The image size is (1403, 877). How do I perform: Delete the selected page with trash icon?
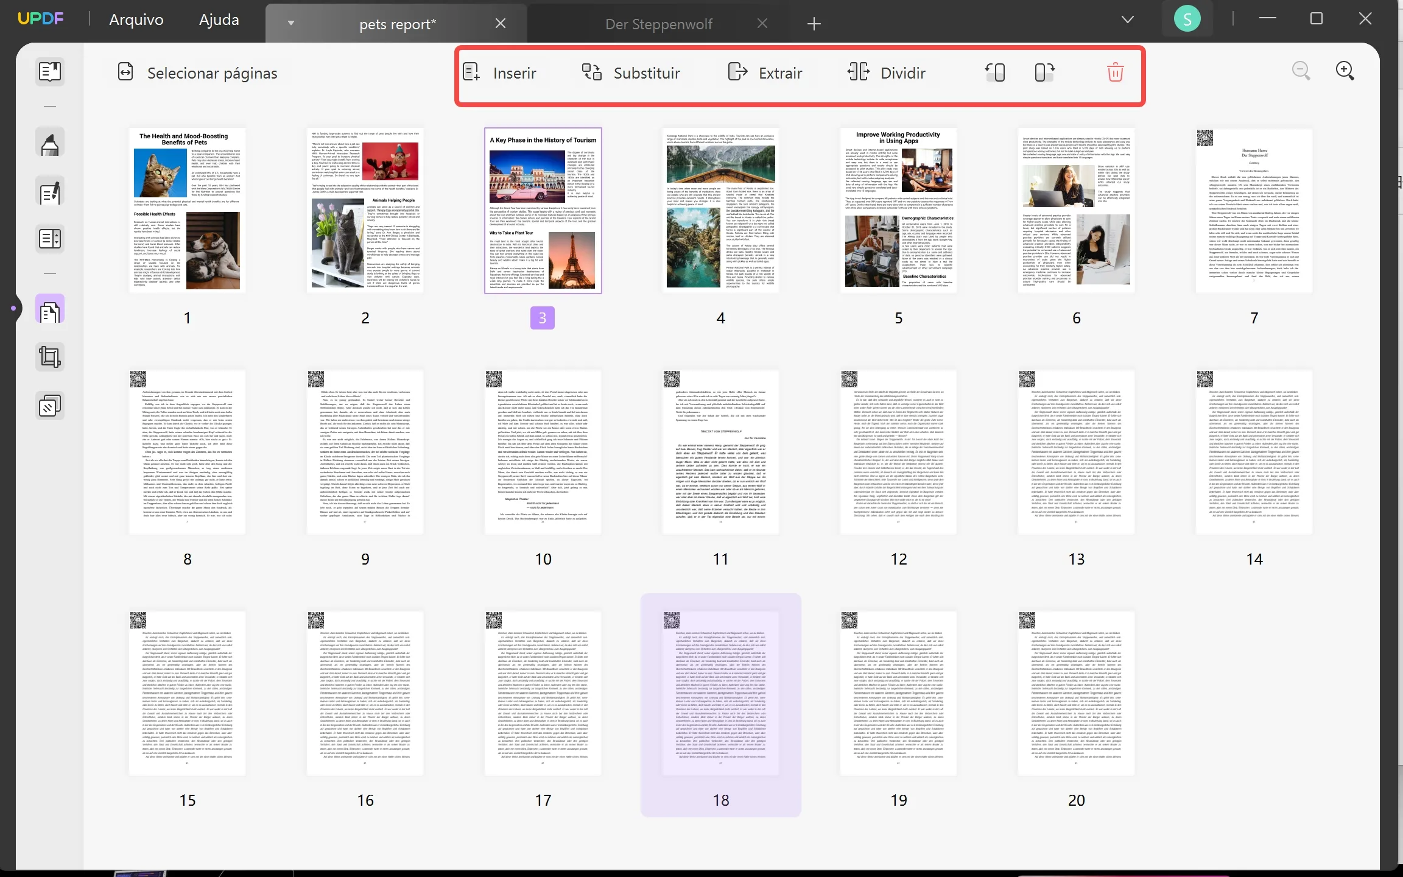(x=1115, y=72)
